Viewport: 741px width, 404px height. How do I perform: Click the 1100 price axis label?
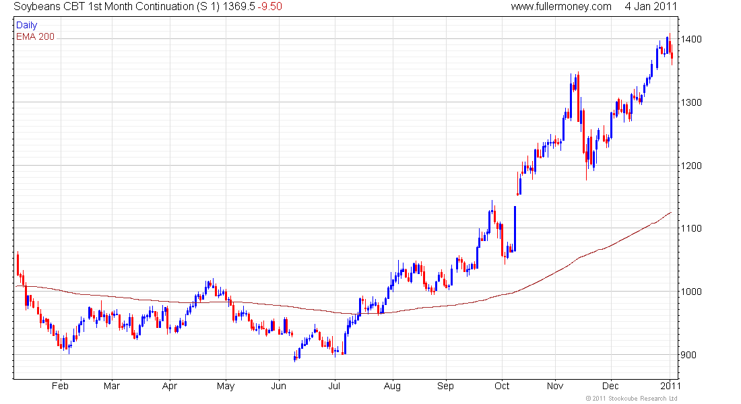(691, 228)
